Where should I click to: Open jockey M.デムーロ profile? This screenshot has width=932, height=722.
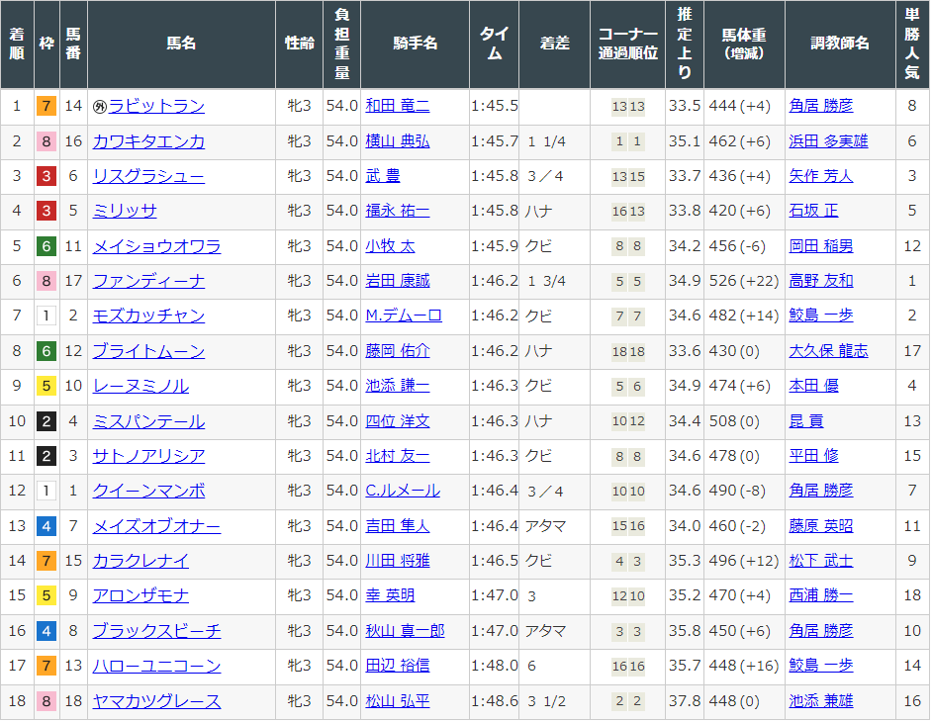(x=404, y=316)
